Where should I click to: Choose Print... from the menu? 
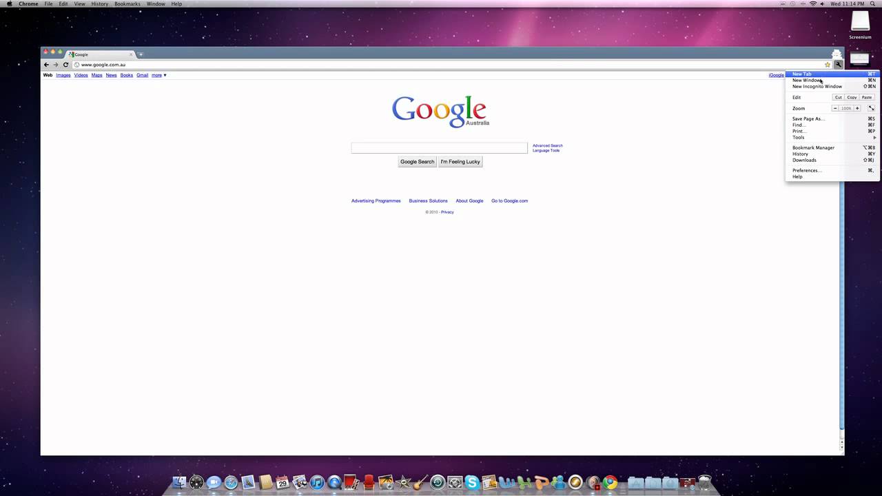pos(832,131)
